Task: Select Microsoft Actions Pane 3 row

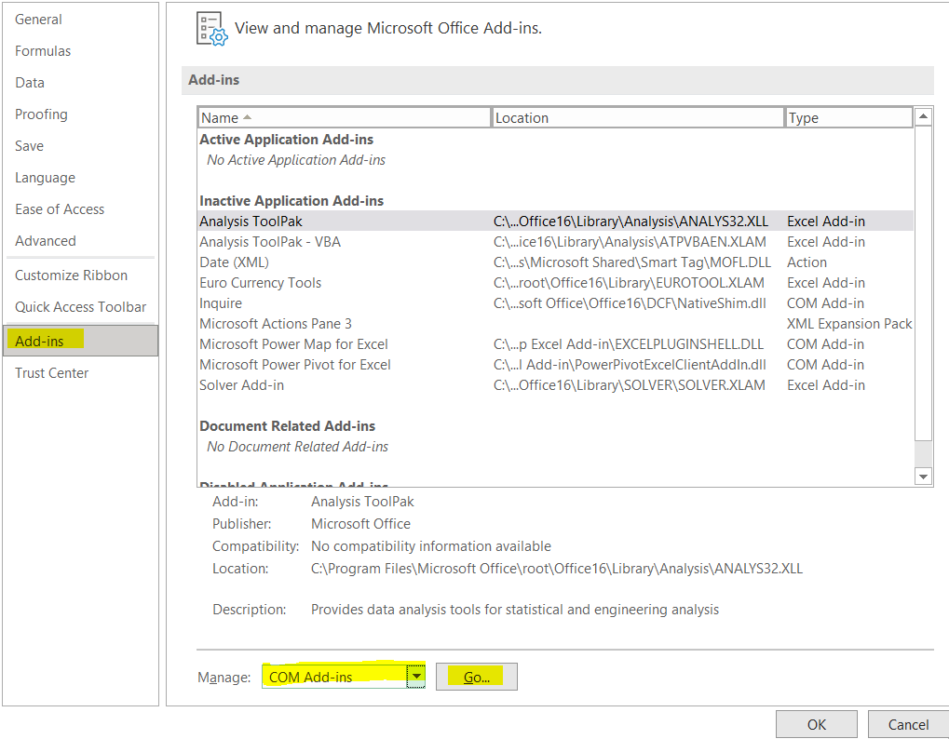Action: 555,324
